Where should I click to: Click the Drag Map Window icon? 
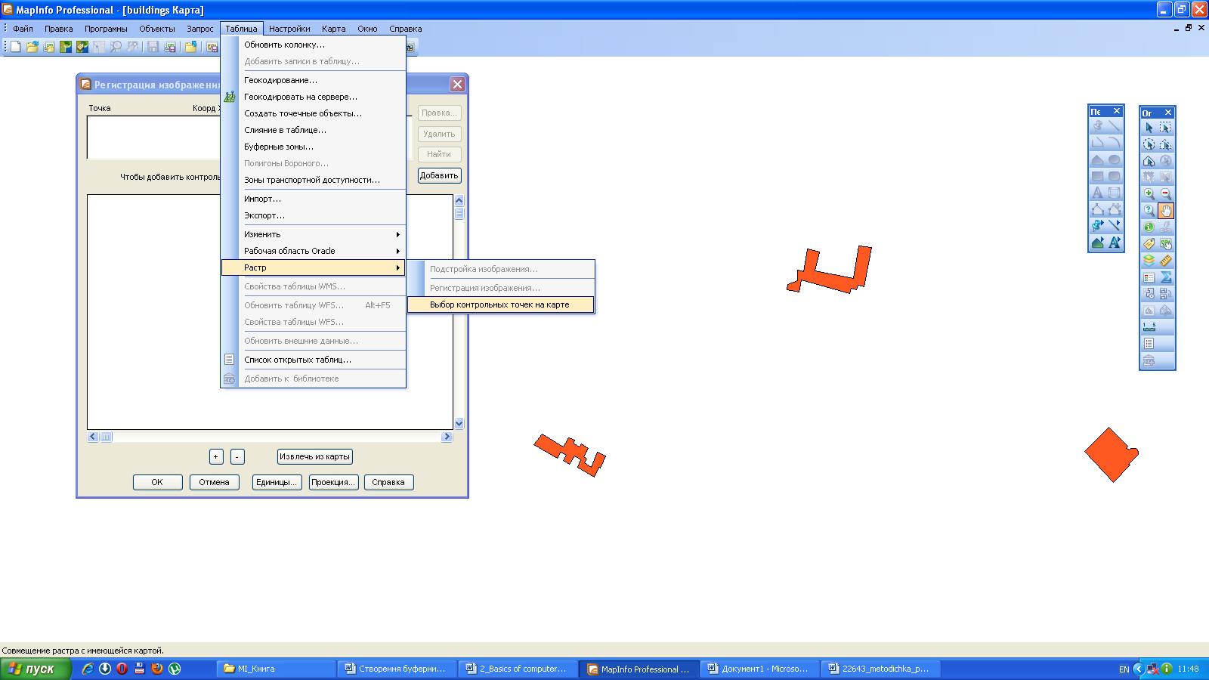(x=1166, y=244)
